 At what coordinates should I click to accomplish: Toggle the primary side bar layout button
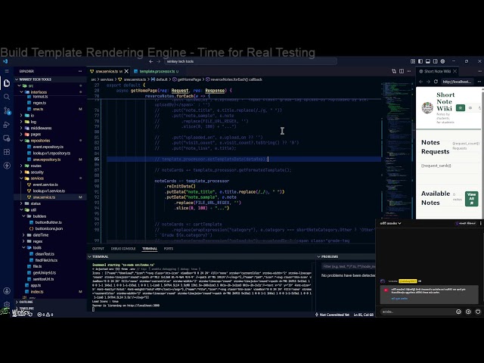point(420,61)
